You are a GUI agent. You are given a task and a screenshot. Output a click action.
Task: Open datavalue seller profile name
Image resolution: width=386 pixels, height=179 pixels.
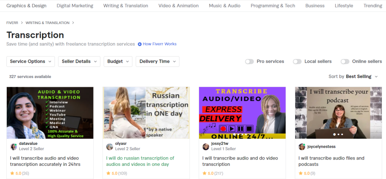[x=28, y=143]
